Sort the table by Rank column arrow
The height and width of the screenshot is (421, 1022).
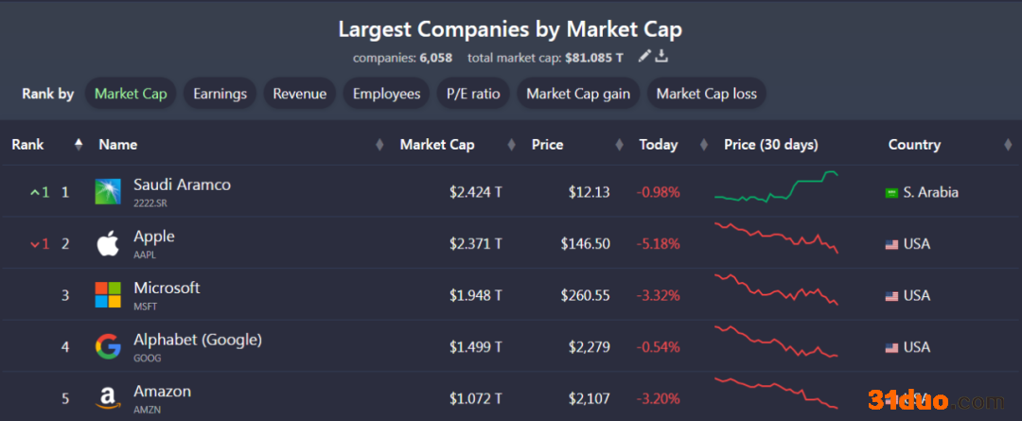tap(79, 145)
